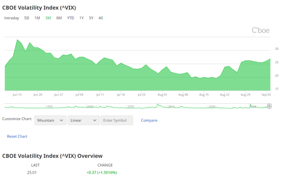
Task: Switch chart to 5D range
Action: [x=27, y=18]
